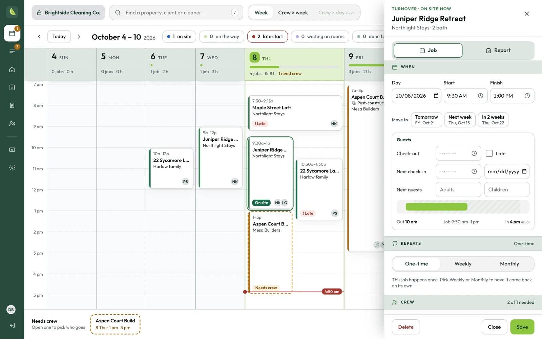The height and width of the screenshot is (339, 542).
Task: Open the home properties sidebar icon
Action: point(12,69)
